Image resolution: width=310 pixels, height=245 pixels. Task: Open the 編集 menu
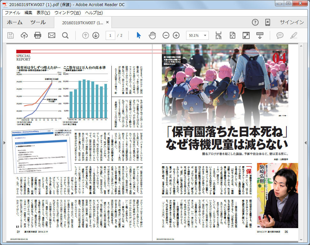28,13
